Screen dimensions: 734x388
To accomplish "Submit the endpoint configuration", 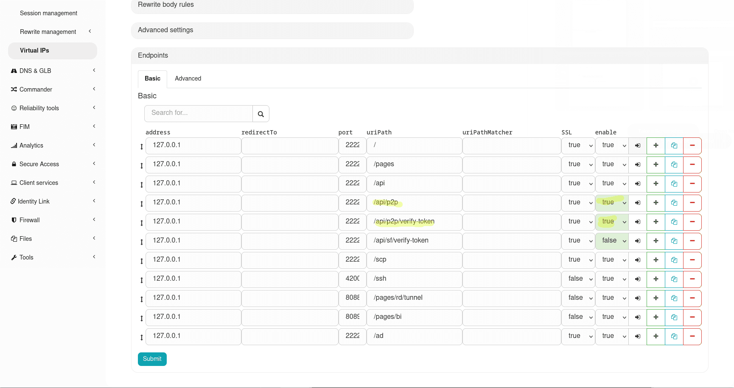I will coord(152,359).
